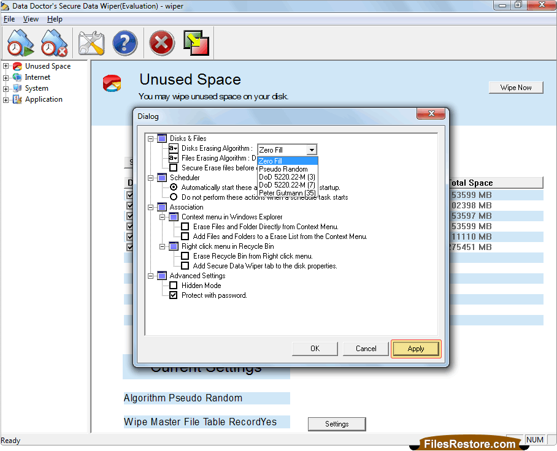Select Automatically start these actions radio button
Screen dimensions: 557x451
[174, 187]
